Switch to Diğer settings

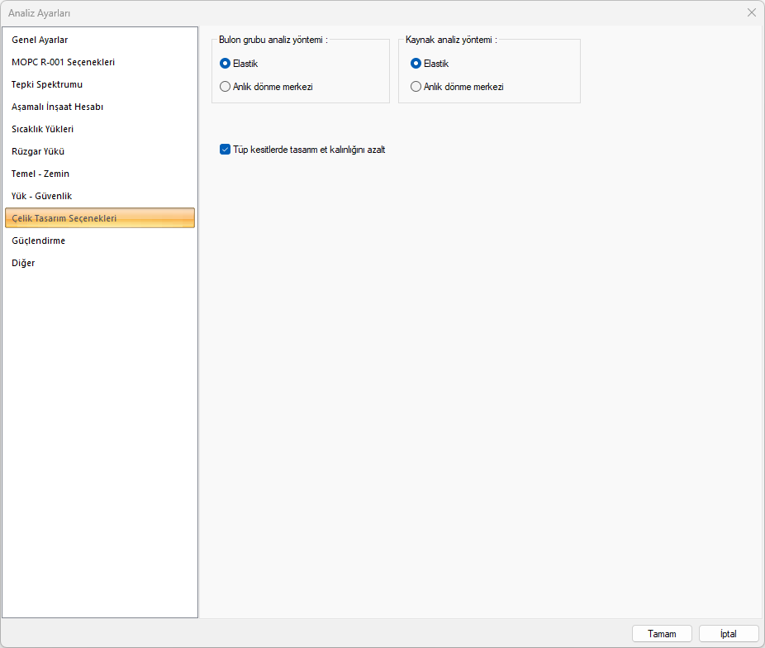point(23,263)
